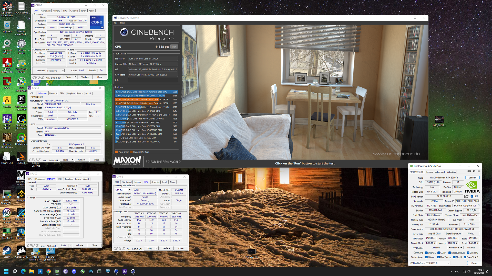The width and height of the screenshot is (492, 276).
Task: Select the IMG_20211 desktop thumbnail
Action: click(439, 121)
